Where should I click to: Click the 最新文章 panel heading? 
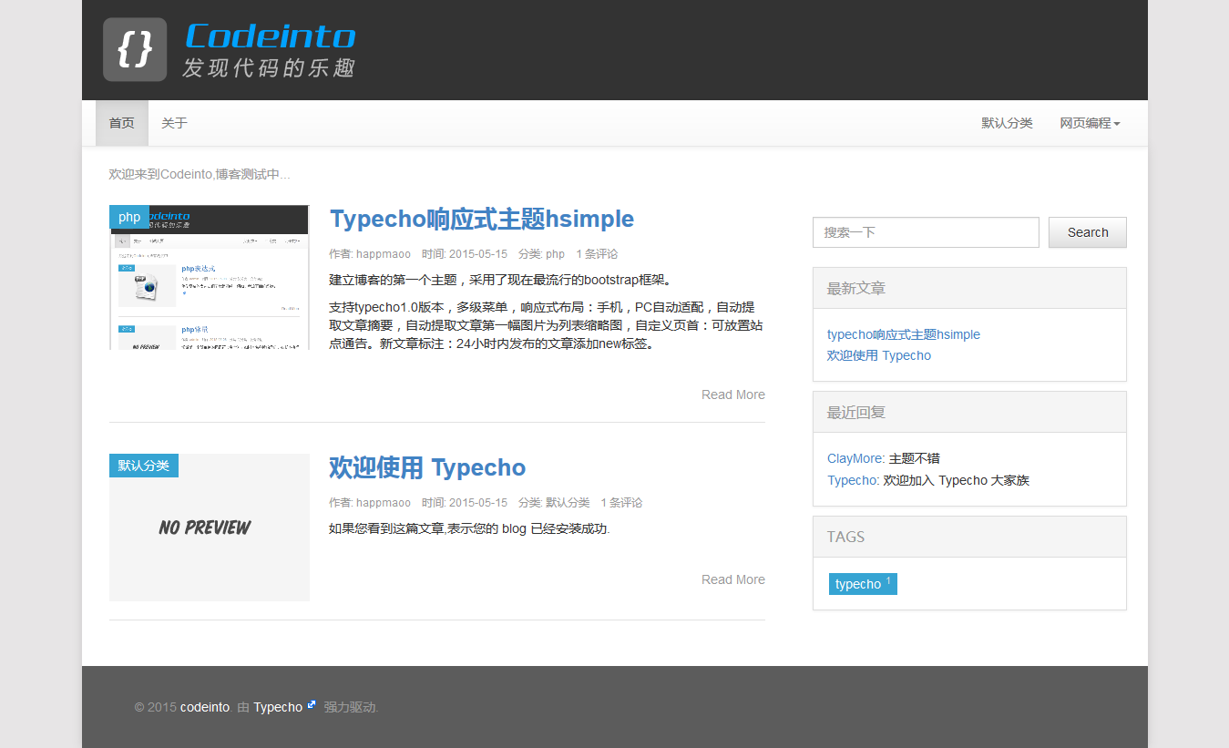point(969,288)
